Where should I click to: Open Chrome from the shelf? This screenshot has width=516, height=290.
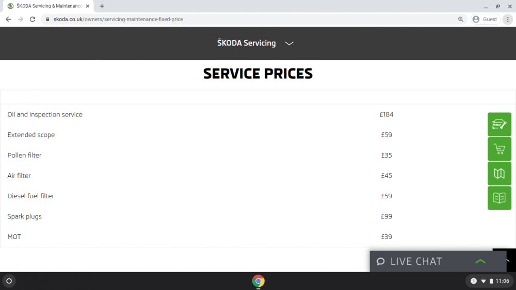[x=258, y=281]
